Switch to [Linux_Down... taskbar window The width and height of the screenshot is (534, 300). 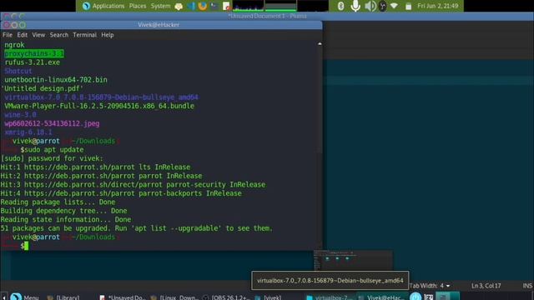pos(174,297)
